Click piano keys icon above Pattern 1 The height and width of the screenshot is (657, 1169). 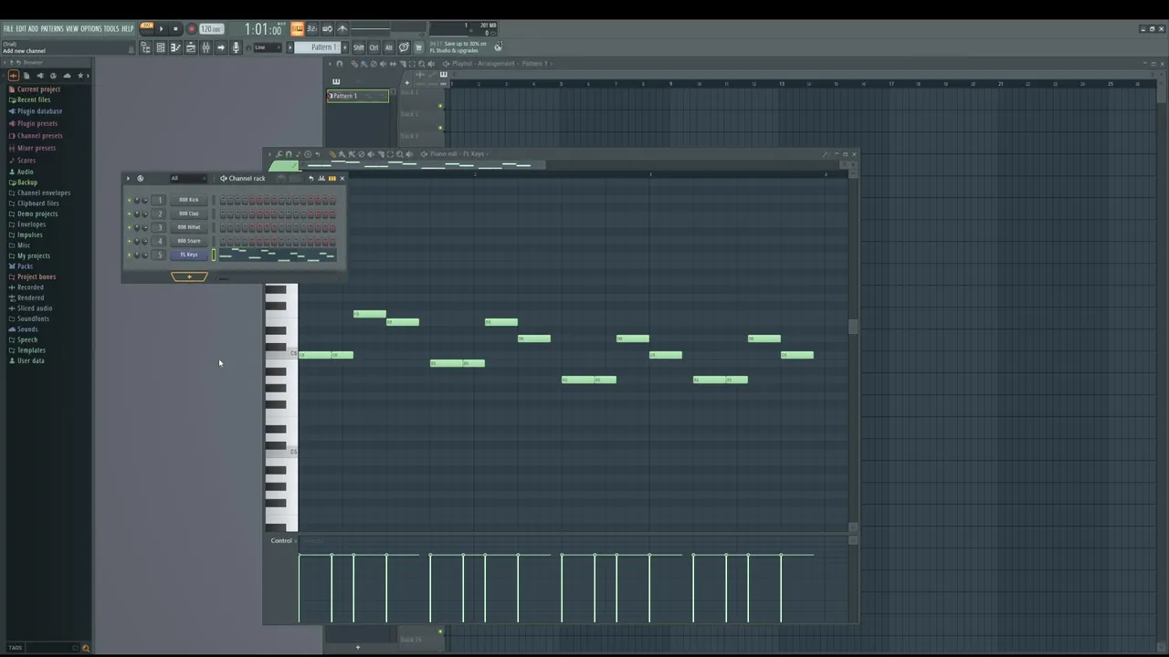pos(336,81)
